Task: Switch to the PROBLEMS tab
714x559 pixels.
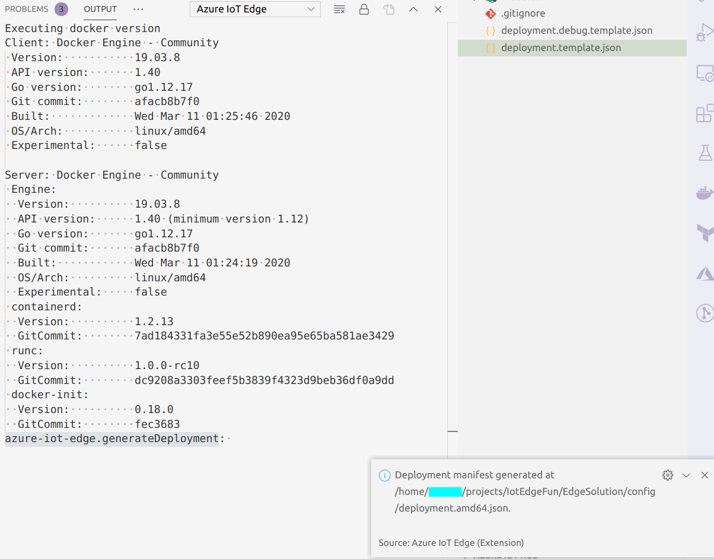Action: pos(27,9)
